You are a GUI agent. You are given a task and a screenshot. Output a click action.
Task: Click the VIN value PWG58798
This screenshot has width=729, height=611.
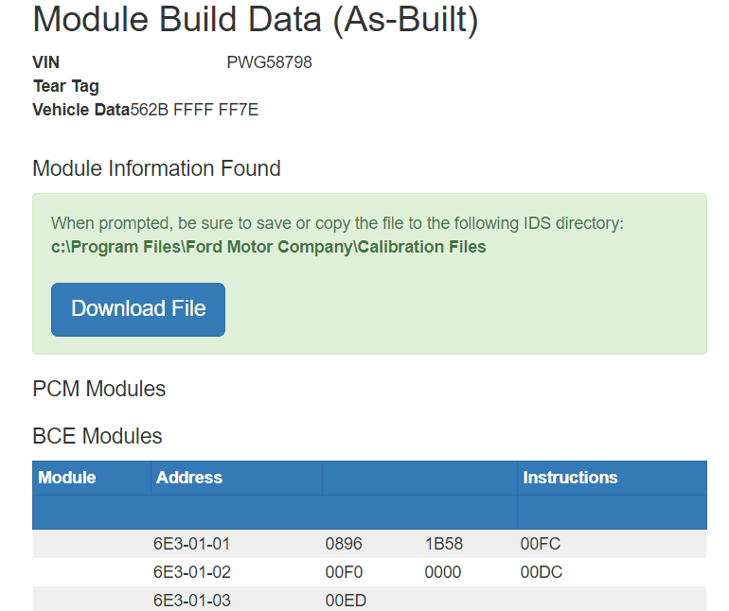270,62
